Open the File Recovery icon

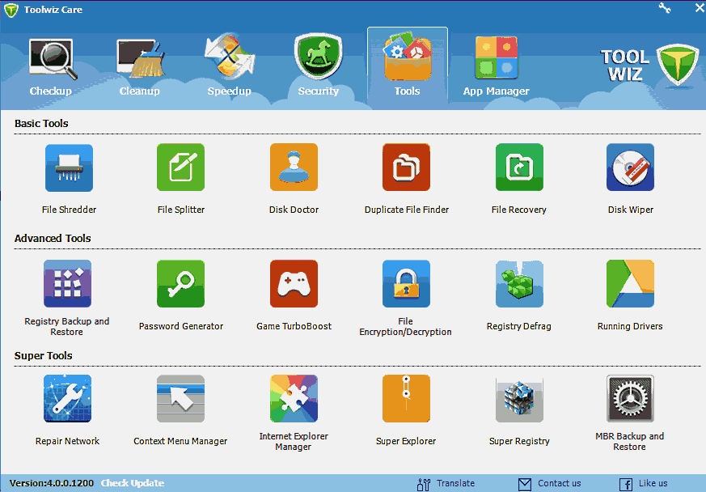tap(519, 168)
